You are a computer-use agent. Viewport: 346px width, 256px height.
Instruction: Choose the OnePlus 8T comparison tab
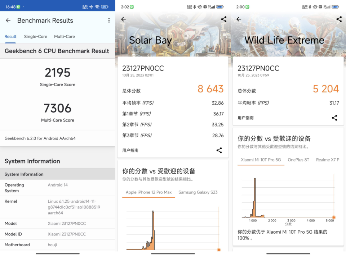click(298, 160)
